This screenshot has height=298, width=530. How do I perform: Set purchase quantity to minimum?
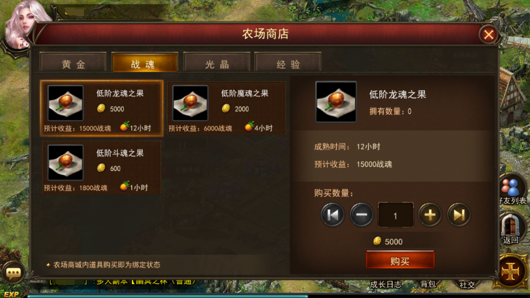333,215
